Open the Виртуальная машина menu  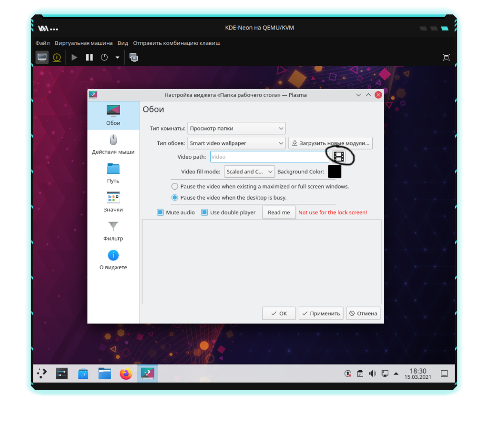(83, 43)
